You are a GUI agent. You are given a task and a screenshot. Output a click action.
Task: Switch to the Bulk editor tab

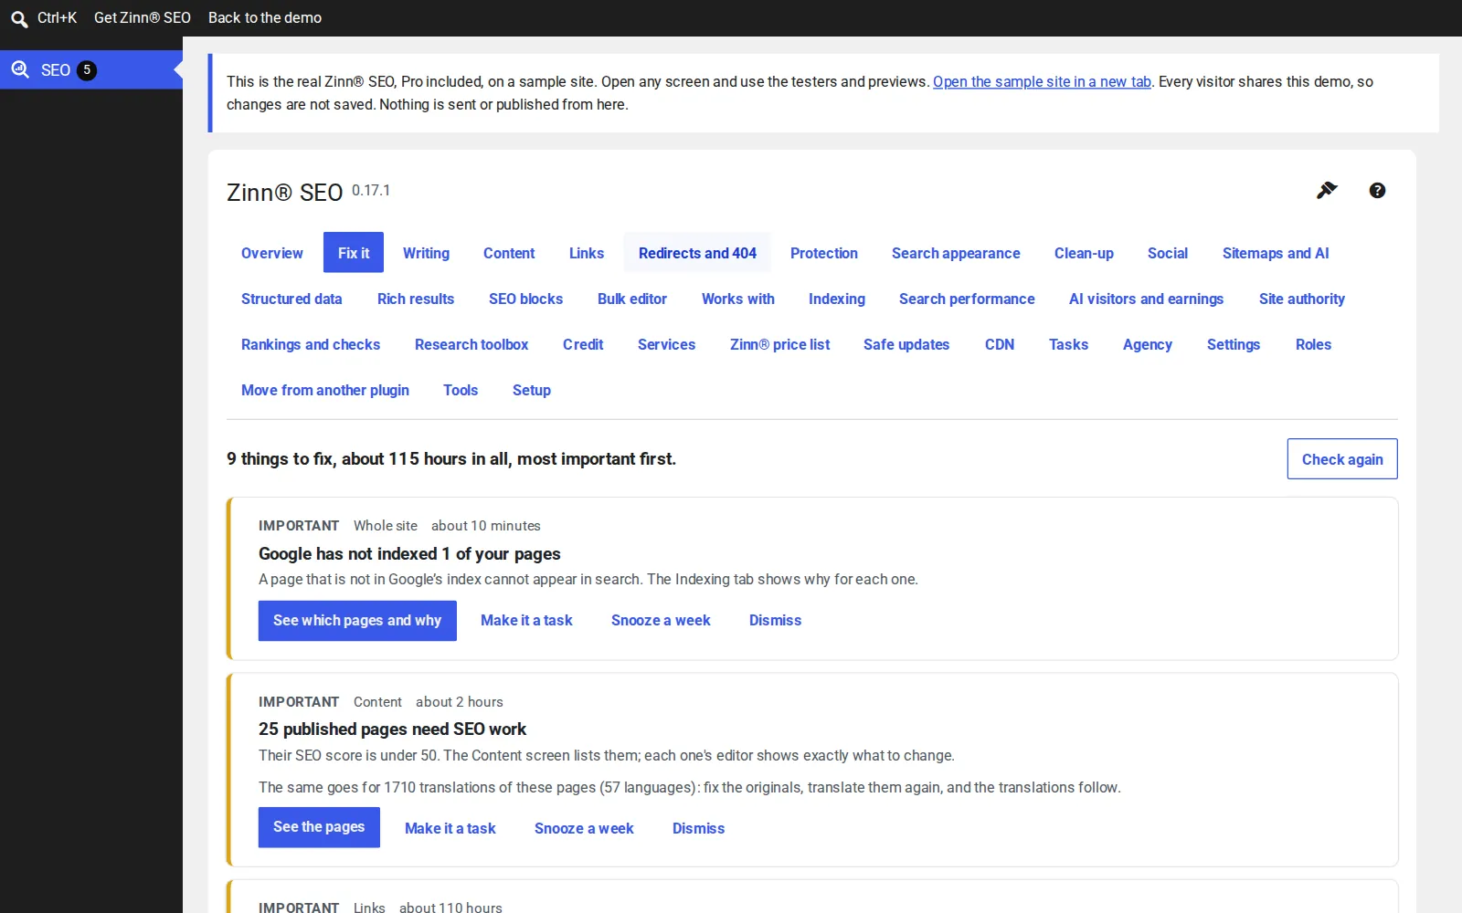(x=632, y=299)
